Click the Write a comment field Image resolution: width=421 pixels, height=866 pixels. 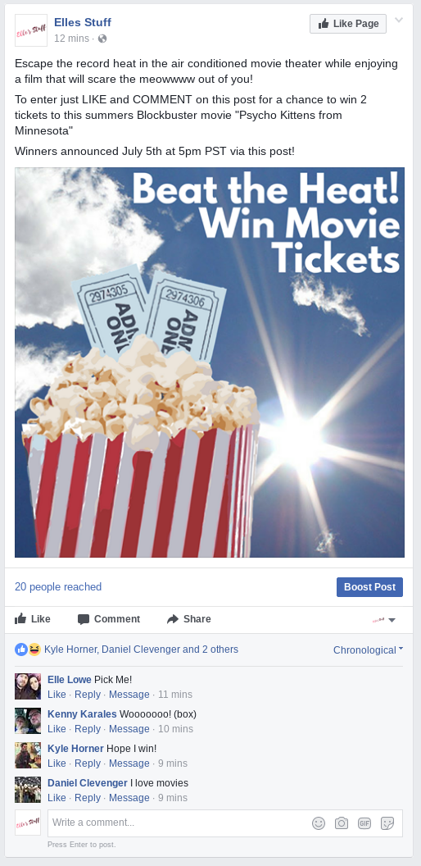(225, 823)
